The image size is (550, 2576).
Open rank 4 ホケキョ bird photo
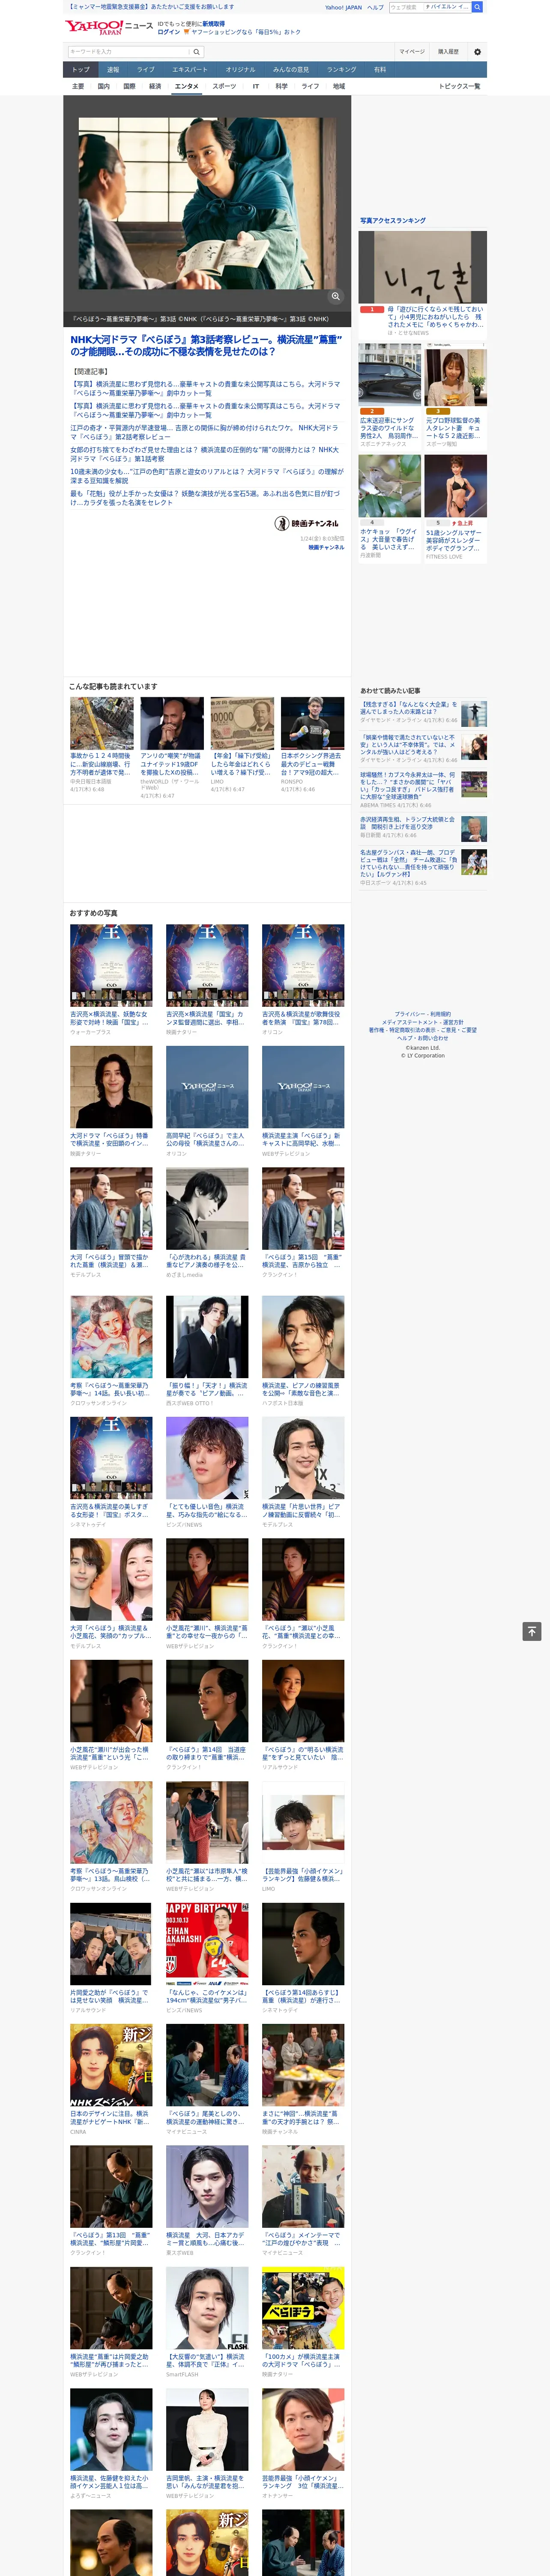[390, 487]
